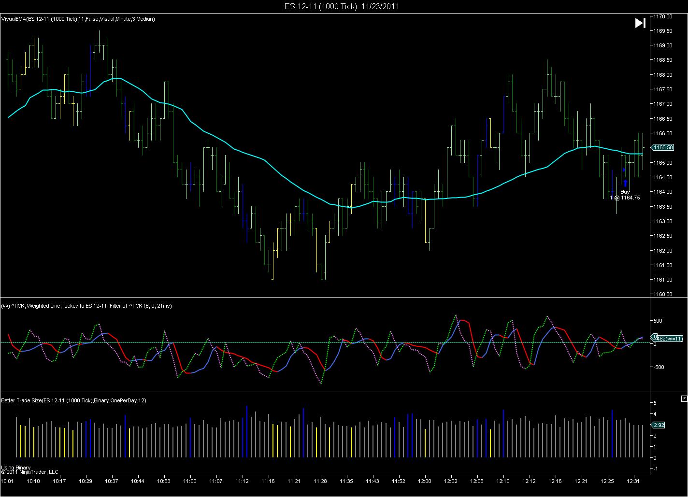Click the F box in the Better Trade Size panel
Image resolution: width=688 pixels, height=497 pixels.
click(684, 398)
